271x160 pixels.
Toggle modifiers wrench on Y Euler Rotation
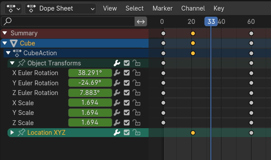point(117,83)
